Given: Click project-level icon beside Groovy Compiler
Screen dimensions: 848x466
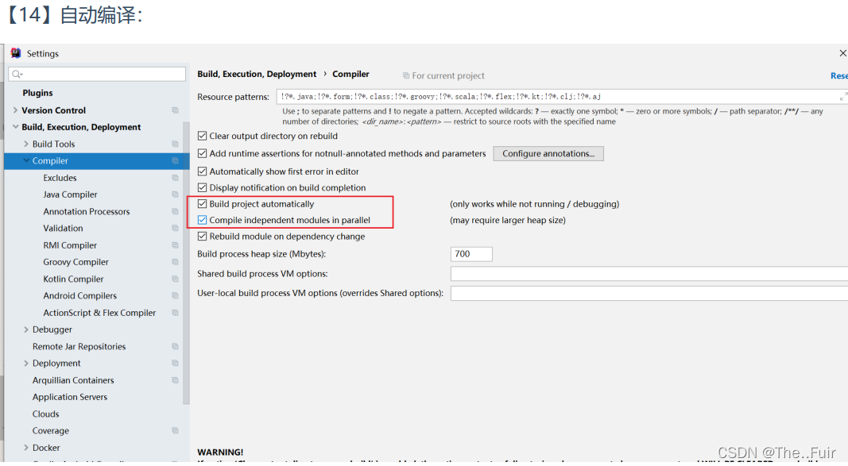Looking at the screenshot, I should click(x=175, y=262).
